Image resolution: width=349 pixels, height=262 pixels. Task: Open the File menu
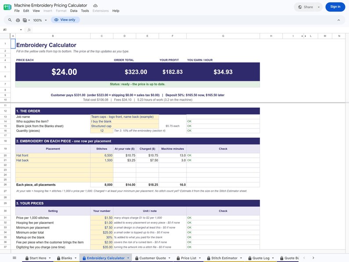pyautogui.click(x=17, y=11)
